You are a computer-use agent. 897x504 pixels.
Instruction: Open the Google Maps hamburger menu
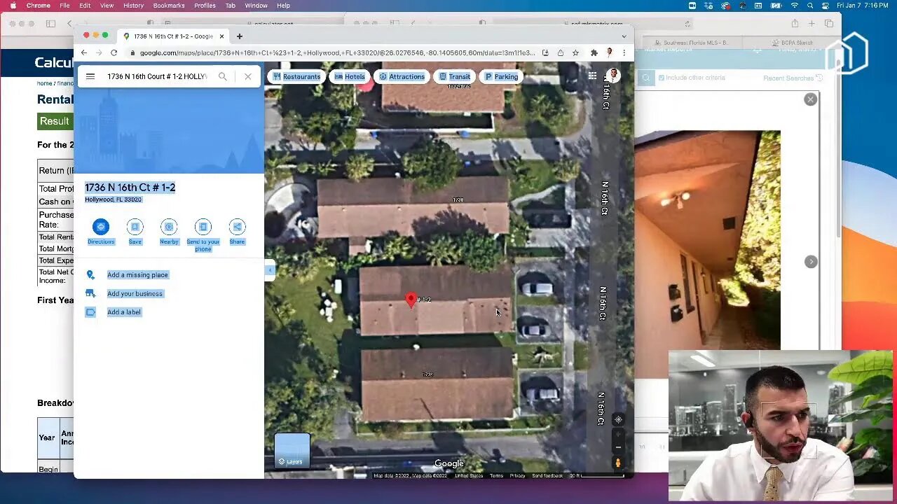(x=90, y=76)
